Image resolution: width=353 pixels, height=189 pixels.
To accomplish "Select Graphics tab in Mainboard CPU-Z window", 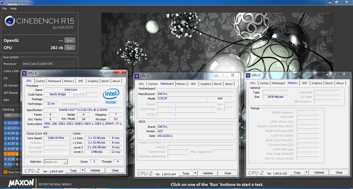I will pos(206,84).
